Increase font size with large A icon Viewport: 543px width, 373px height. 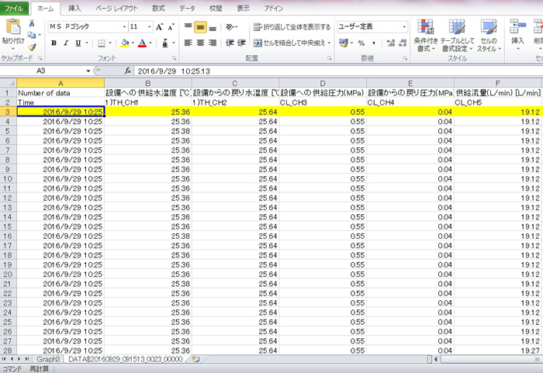click(159, 26)
